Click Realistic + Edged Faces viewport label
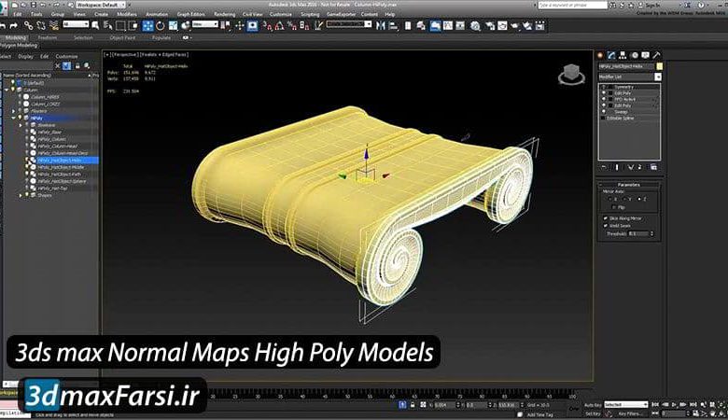The width and height of the screenshot is (728, 420). point(164,55)
